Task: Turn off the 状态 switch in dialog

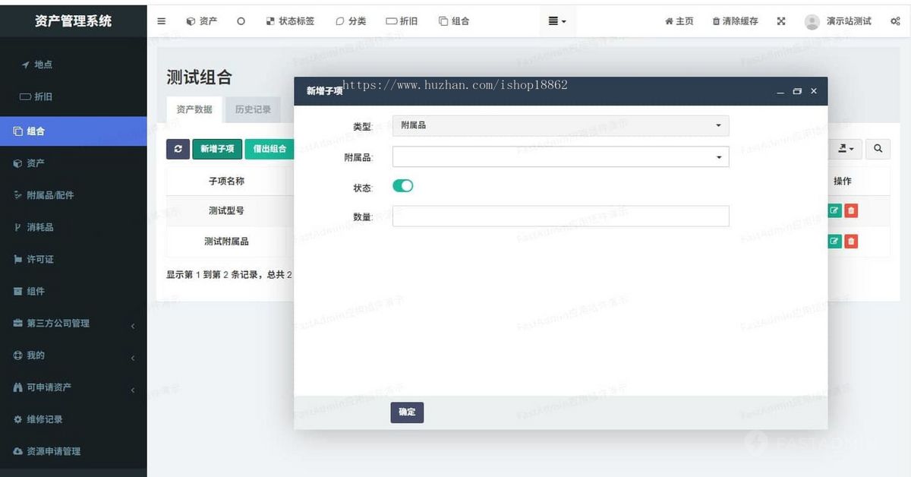Action: [402, 185]
